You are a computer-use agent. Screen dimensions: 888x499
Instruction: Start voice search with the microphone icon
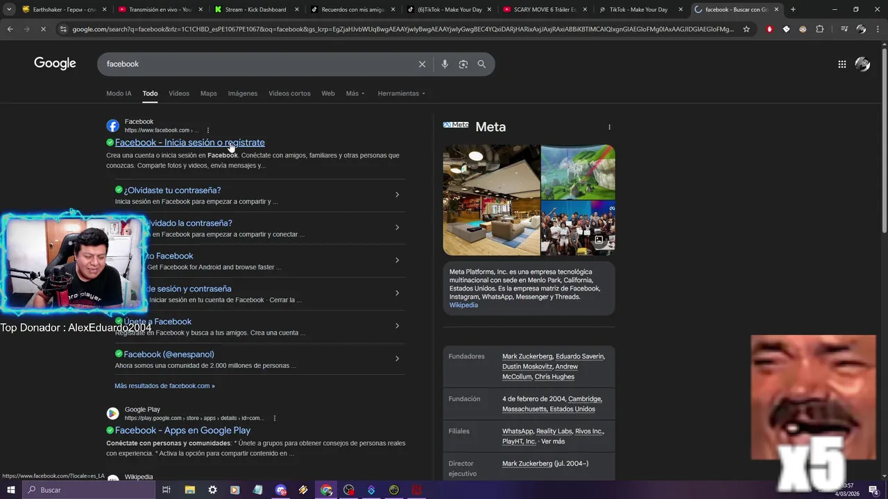(x=445, y=64)
